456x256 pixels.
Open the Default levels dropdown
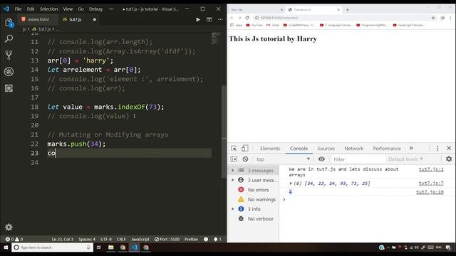[405, 159]
